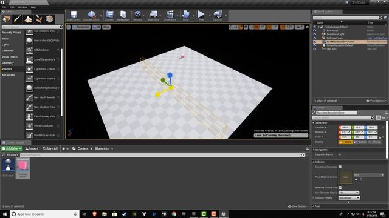
Task: Open World Outliner View Options dropdown
Action: (x=376, y=101)
